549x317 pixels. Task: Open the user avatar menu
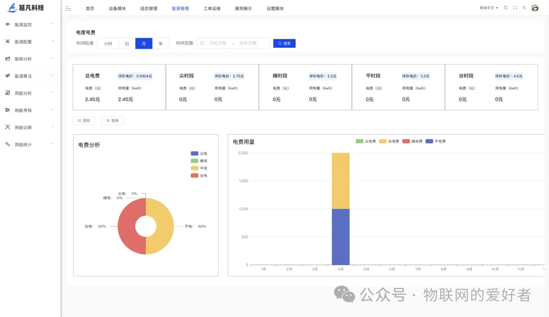[535, 8]
